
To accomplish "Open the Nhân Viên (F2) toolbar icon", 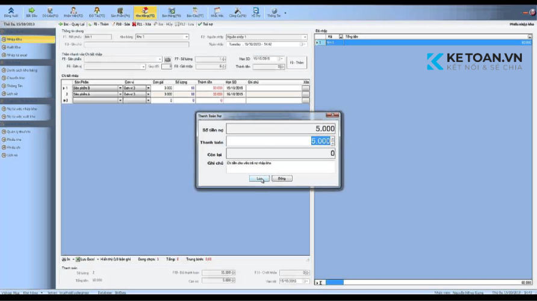I will point(73,12).
